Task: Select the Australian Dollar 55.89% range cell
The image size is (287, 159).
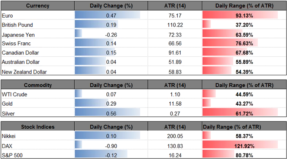Action: pyautogui.click(x=244, y=62)
